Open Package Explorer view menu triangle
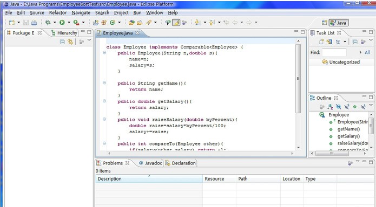 (89, 40)
